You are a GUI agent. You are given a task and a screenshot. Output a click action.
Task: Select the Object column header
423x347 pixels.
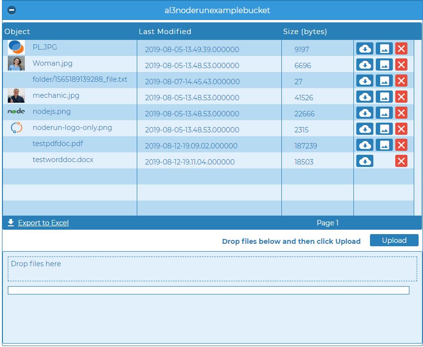(17, 31)
